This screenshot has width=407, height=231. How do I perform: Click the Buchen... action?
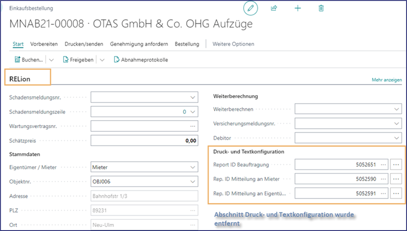28,60
